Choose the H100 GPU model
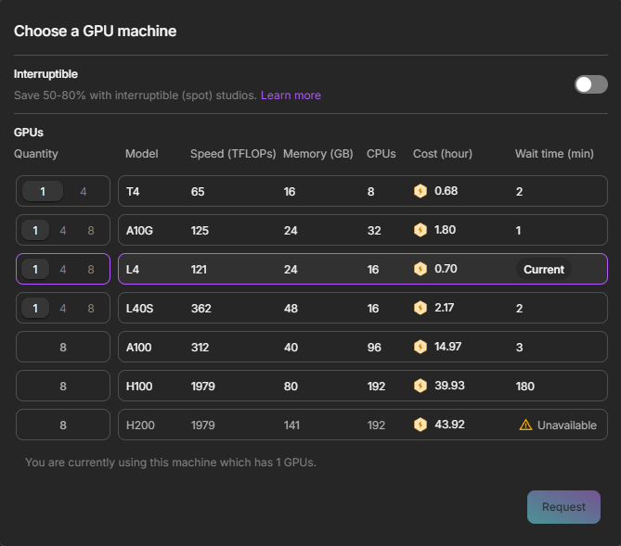This screenshot has width=621, height=546. [139, 387]
